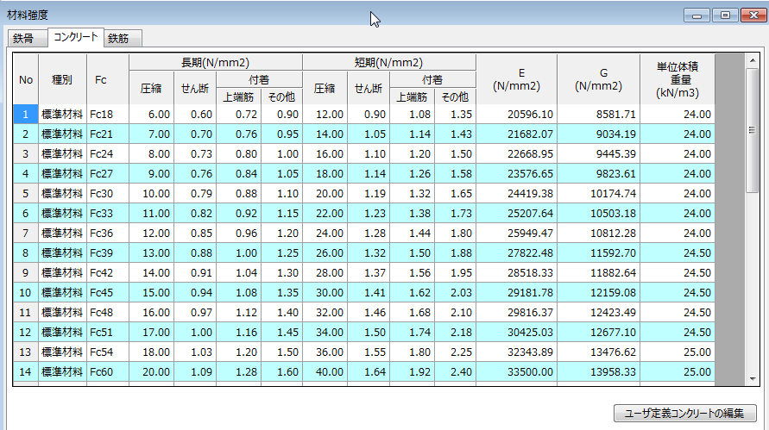Click unit weight 24.00 in row 7
Image resolution: width=769 pixels, height=430 pixels.
point(678,234)
